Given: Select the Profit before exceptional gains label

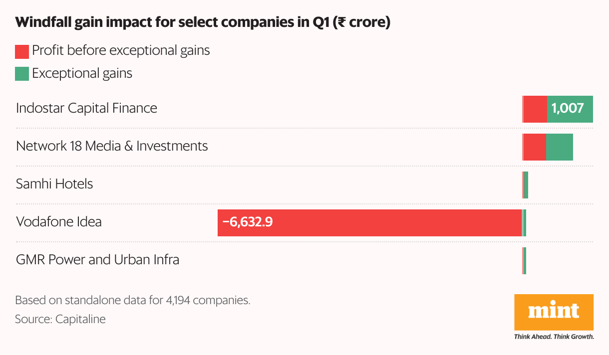Looking at the screenshot, I should coord(121,50).
